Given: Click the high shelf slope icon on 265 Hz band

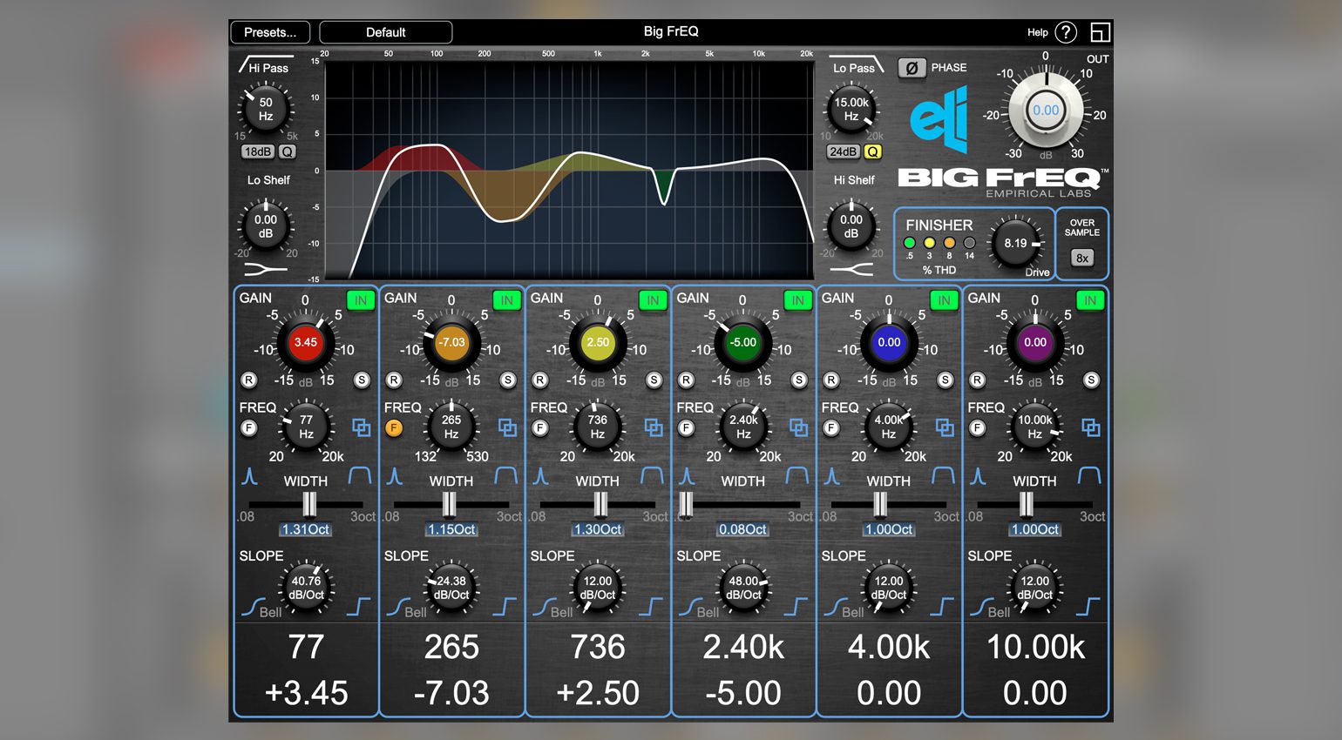Looking at the screenshot, I should pos(505,606).
